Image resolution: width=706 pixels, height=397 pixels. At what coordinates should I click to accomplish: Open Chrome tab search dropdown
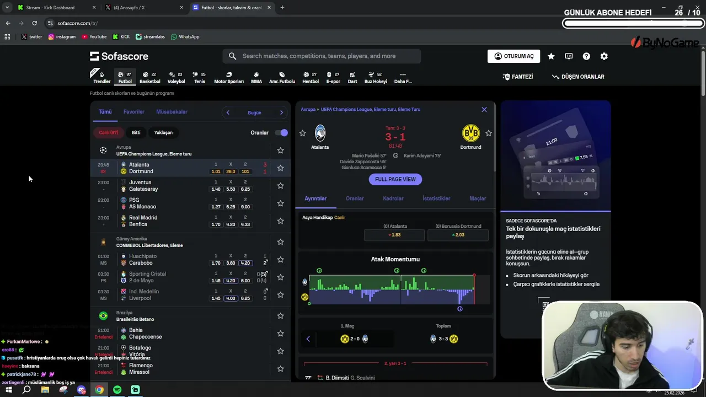tap(7, 8)
